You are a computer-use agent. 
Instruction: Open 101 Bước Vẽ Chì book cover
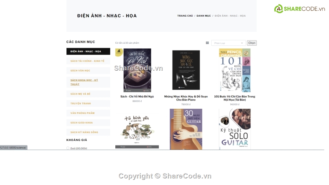point(235,70)
